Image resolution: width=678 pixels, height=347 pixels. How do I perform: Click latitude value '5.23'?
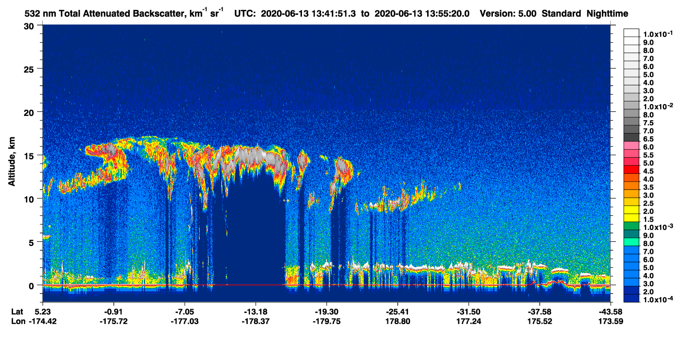[x=43, y=312]
